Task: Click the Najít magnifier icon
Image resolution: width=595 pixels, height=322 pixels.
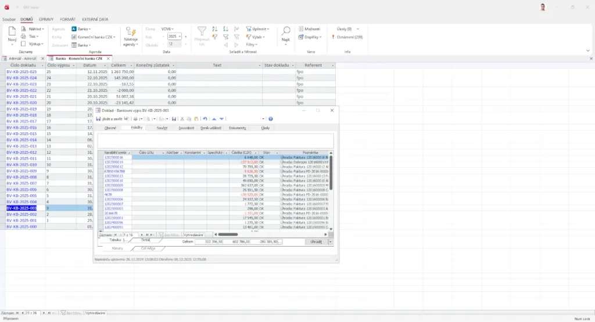Action: click(286, 33)
